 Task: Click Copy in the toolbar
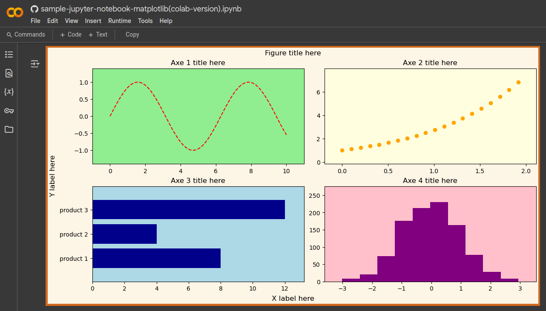[x=132, y=34]
